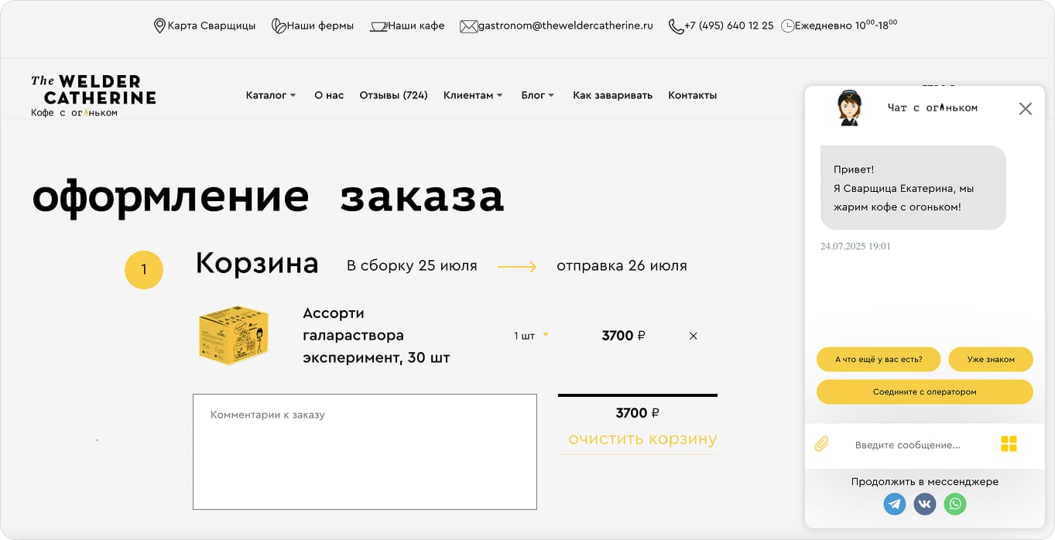The image size is (1055, 540).
Task: Click the А что ещё у вас есть? quick reply
Action: click(878, 359)
